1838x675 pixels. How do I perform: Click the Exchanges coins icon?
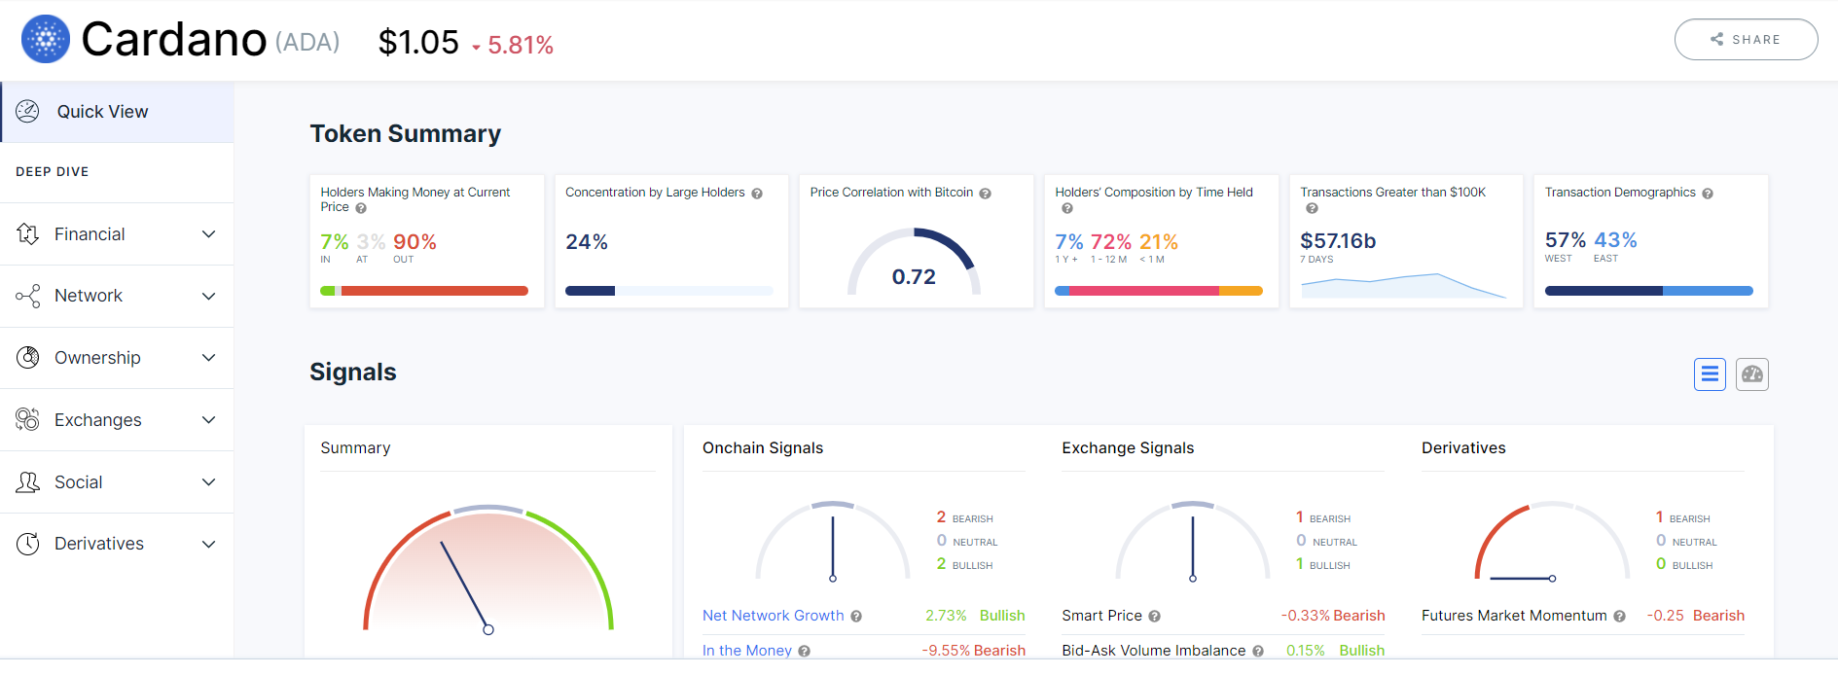click(28, 419)
